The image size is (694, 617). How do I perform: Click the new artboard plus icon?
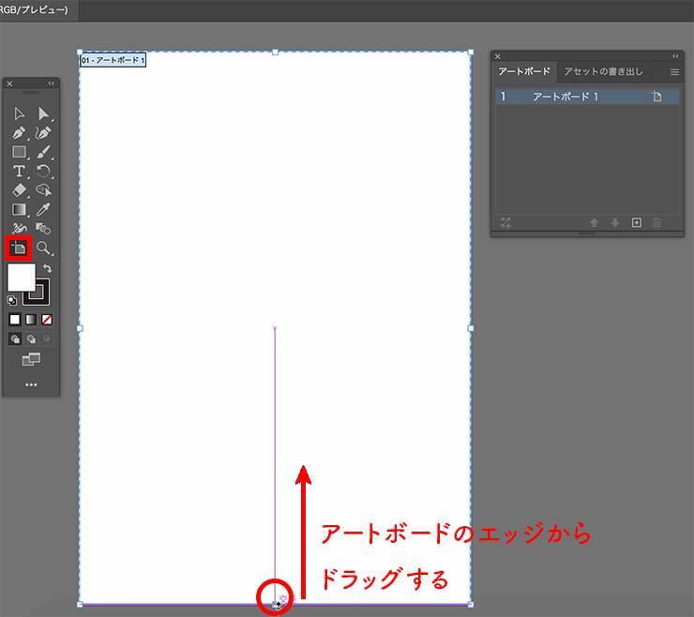pyautogui.click(x=636, y=223)
